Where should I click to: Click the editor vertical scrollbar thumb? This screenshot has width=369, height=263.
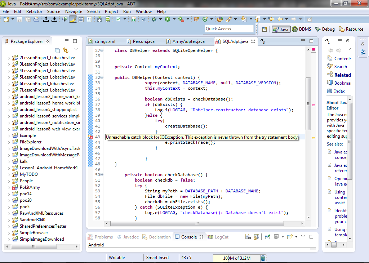308,104
